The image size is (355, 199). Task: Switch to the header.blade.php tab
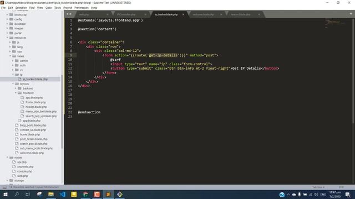click(x=240, y=14)
